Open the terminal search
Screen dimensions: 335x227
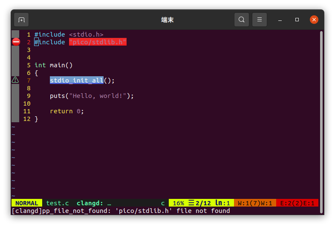tap(241, 20)
